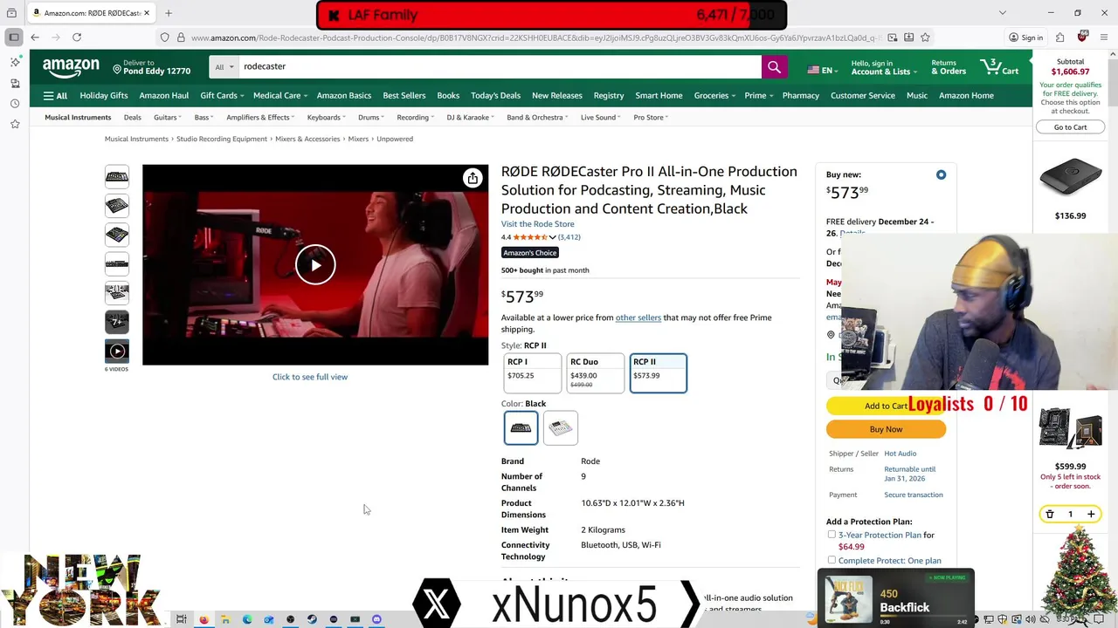Click the volume icon in system tray
Viewport: 1118px width, 628px height.
(1029, 619)
